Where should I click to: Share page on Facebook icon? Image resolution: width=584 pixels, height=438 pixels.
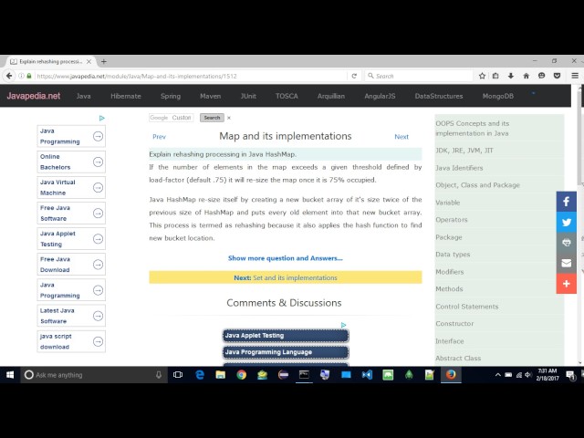click(x=566, y=202)
